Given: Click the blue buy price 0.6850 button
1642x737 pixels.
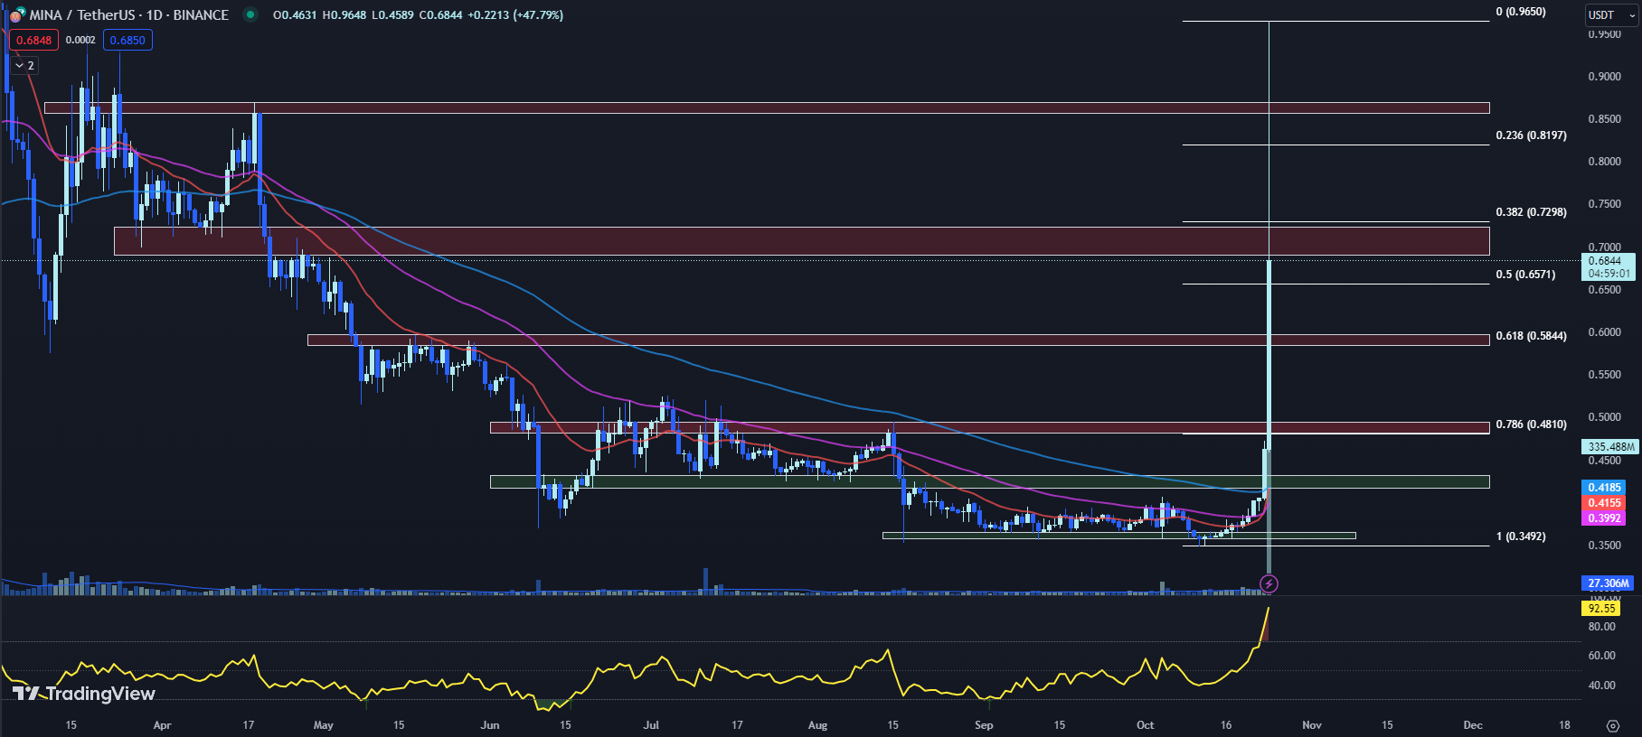Looking at the screenshot, I should click(127, 40).
